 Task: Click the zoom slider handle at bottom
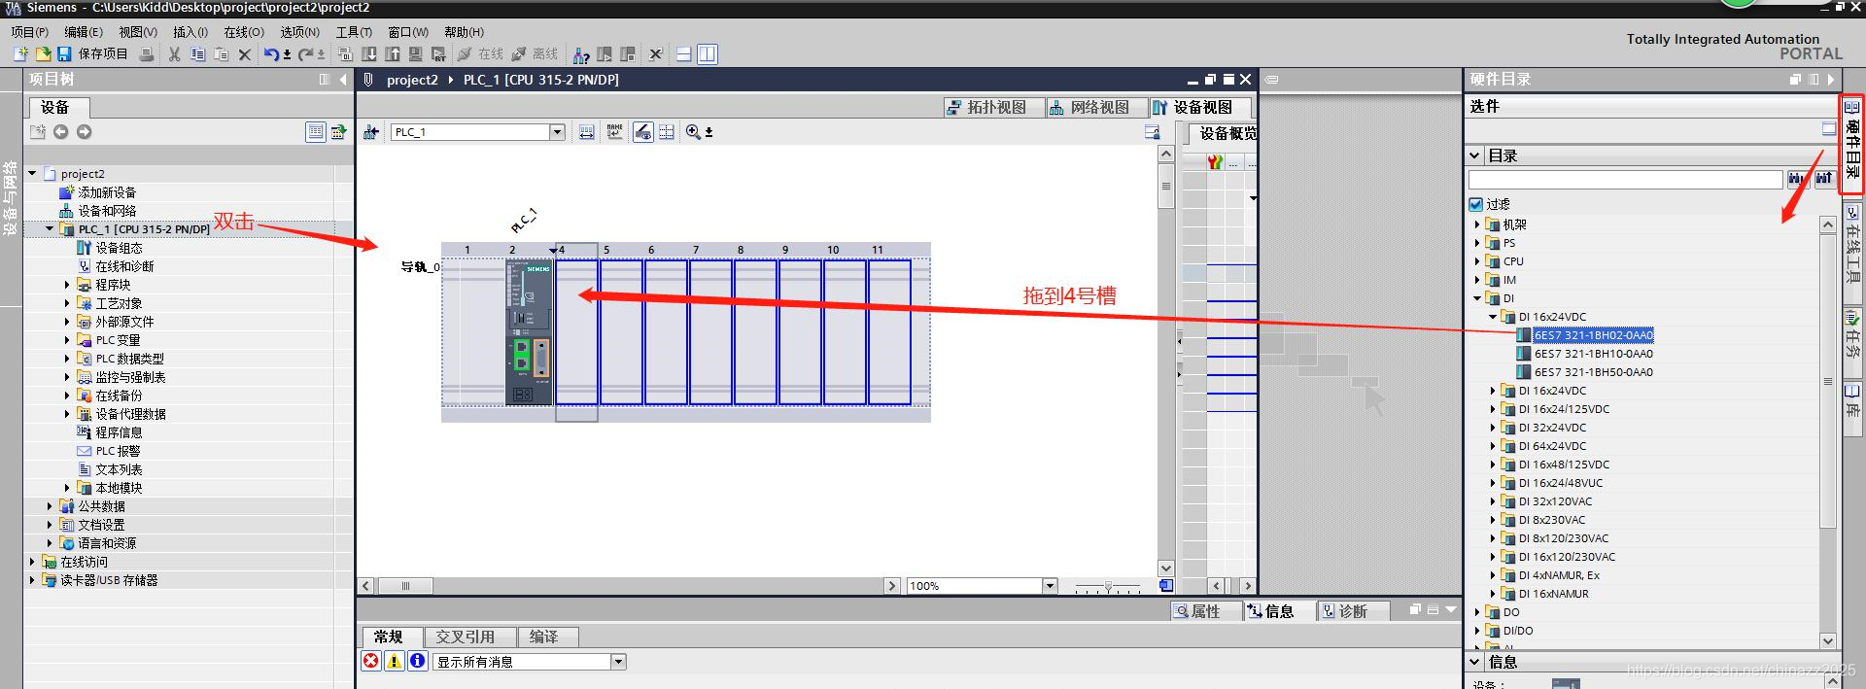[x=1108, y=587]
